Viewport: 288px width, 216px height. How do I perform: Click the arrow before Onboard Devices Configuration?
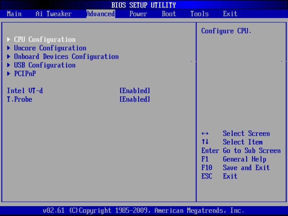point(9,57)
